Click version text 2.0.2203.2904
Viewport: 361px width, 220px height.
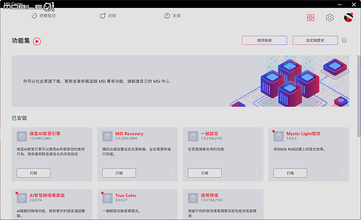(126, 138)
